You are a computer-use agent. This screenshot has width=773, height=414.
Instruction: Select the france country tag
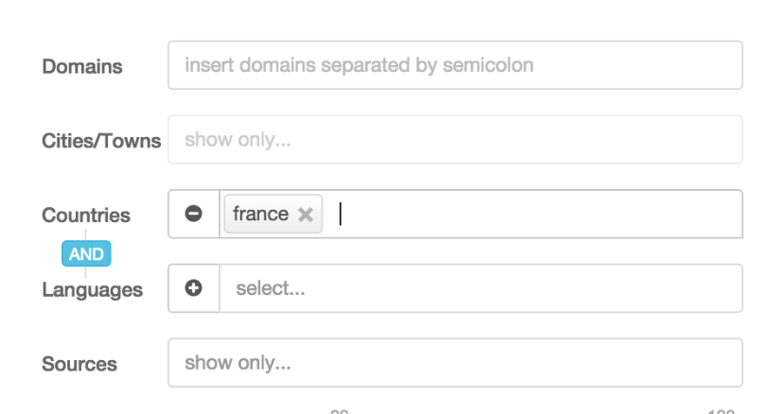click(260, 215)
